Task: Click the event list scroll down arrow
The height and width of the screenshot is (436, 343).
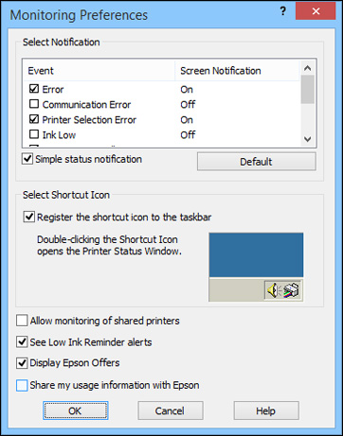Action: (x=308, y=139)
